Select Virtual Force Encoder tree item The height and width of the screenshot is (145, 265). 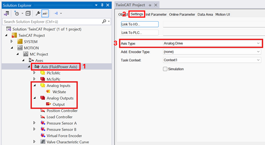tap(64, 136)
